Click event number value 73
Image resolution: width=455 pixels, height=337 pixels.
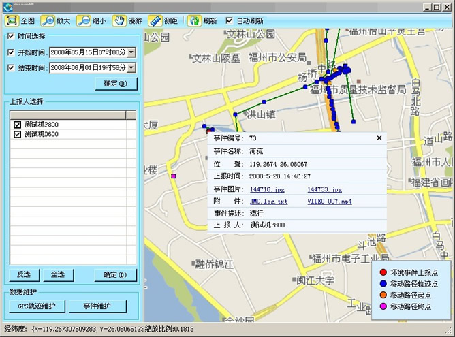point(253,138)
